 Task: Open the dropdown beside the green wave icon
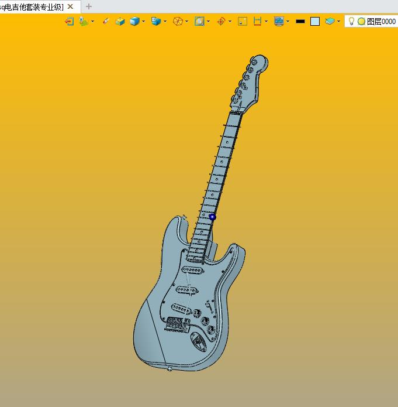coord(92,22)
